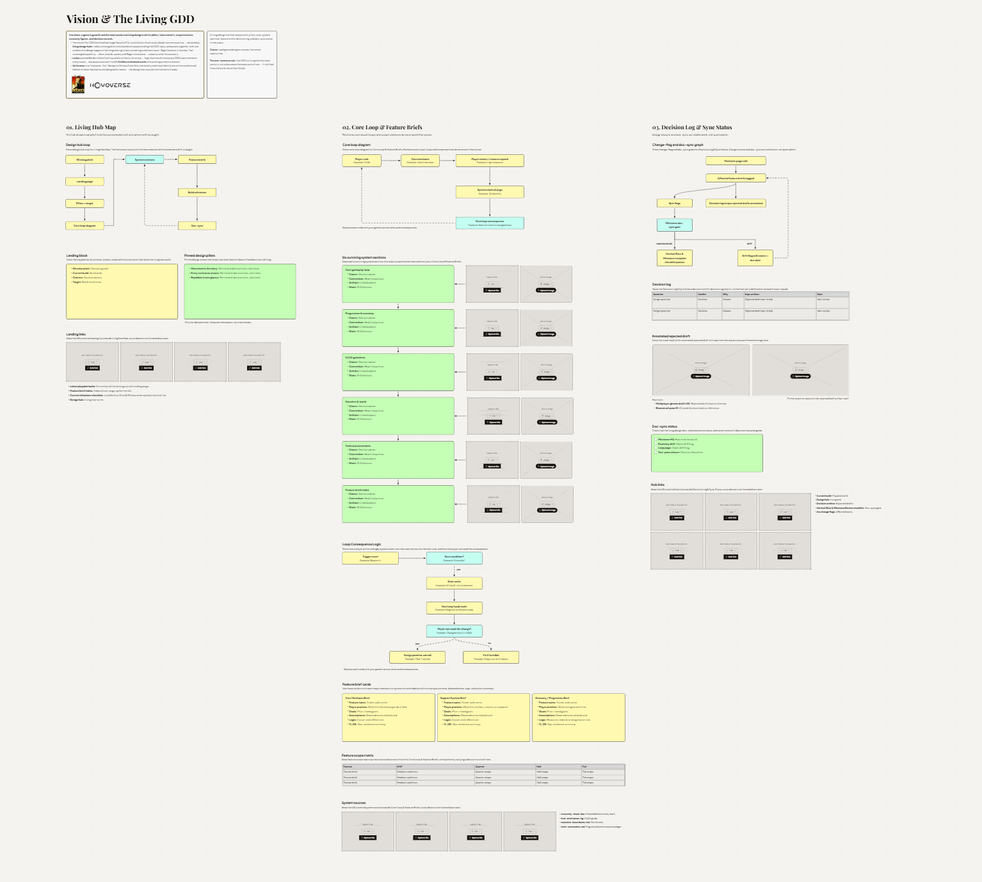Viewport: 982px width, 882px height.
Task: Select the green Pinned design pillars note
Action: 240,291
